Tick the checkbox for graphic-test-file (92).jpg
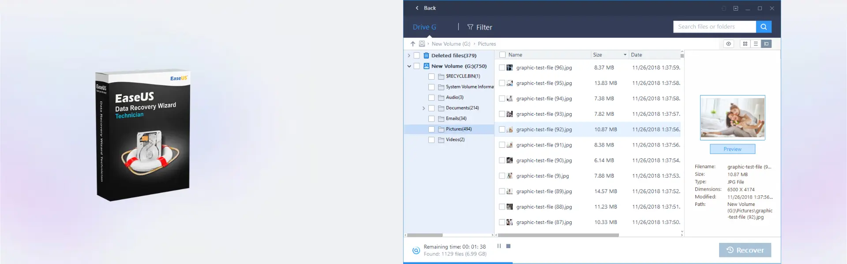 (x=502, y=130)
